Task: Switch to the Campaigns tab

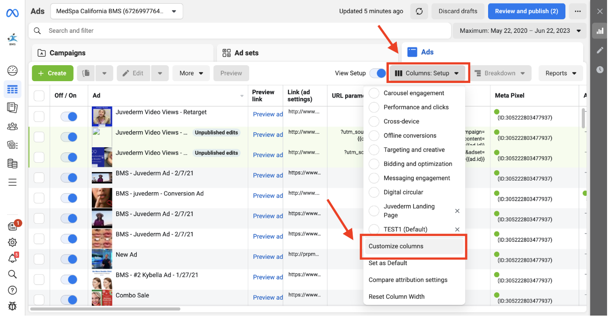Action: (x=123, y=53)
